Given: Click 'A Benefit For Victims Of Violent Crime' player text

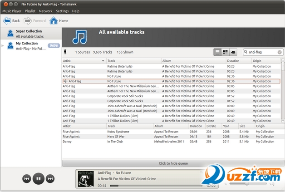Looking at the screenshot, I should tap(127, 179).
